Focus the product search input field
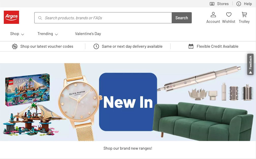Screen dimensions: 256x159 (107, 18)
